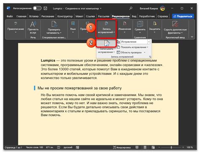Open the Защитить protect menu
Screen dimensions: 200x153
point(154,27)
